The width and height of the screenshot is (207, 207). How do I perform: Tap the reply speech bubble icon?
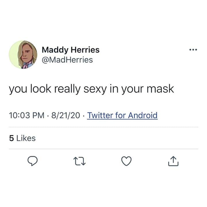(32, 161)
